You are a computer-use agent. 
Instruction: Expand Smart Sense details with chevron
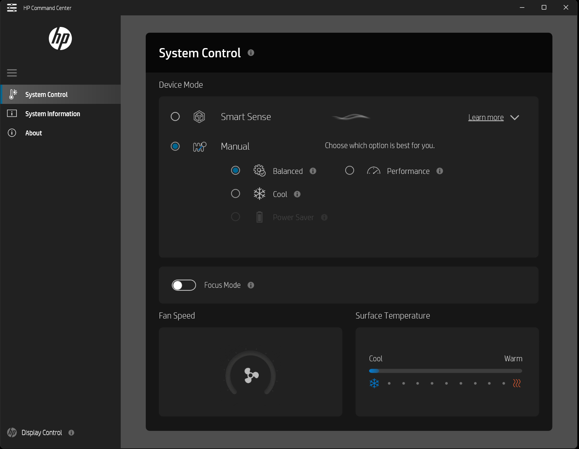(514, 117)
